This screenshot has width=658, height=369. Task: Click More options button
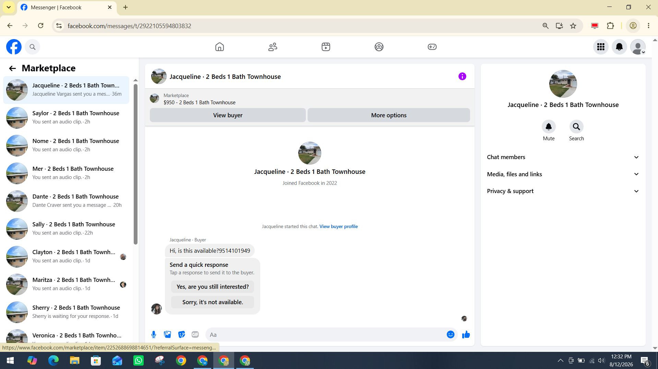(x=388, y=115)
